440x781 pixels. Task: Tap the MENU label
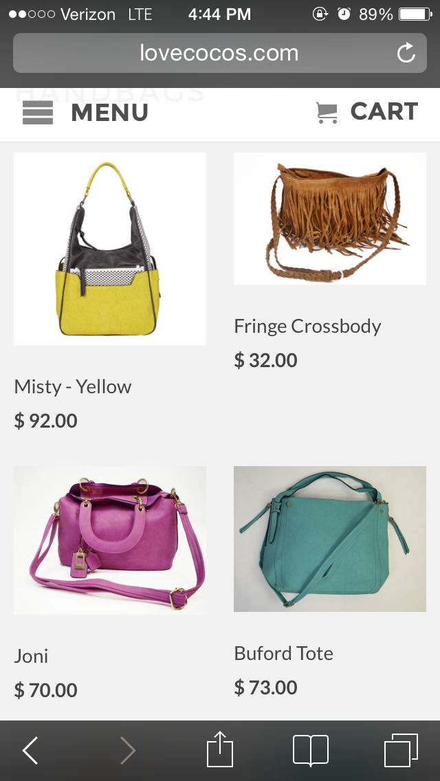109,112
